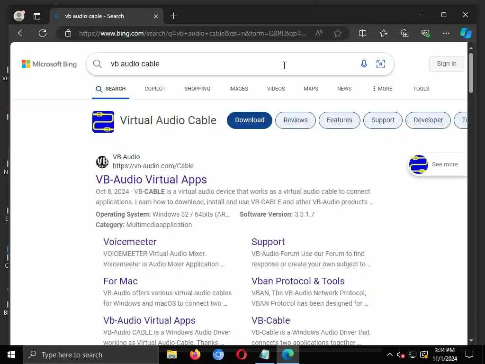Viewport: 485px width, 364px height.
Task: Sign in to Bing
Action: click(446, 64)
